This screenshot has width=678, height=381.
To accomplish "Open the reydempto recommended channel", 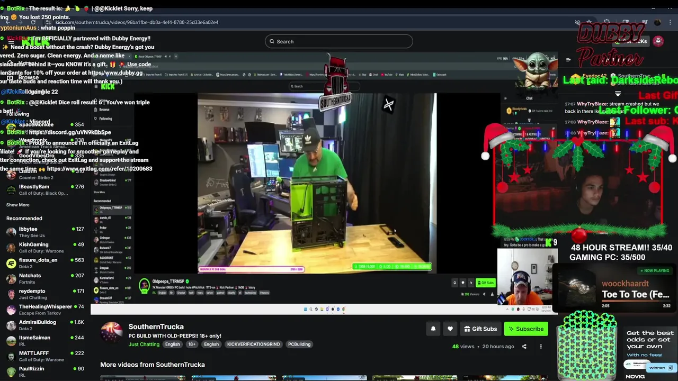I will point(45,294).
